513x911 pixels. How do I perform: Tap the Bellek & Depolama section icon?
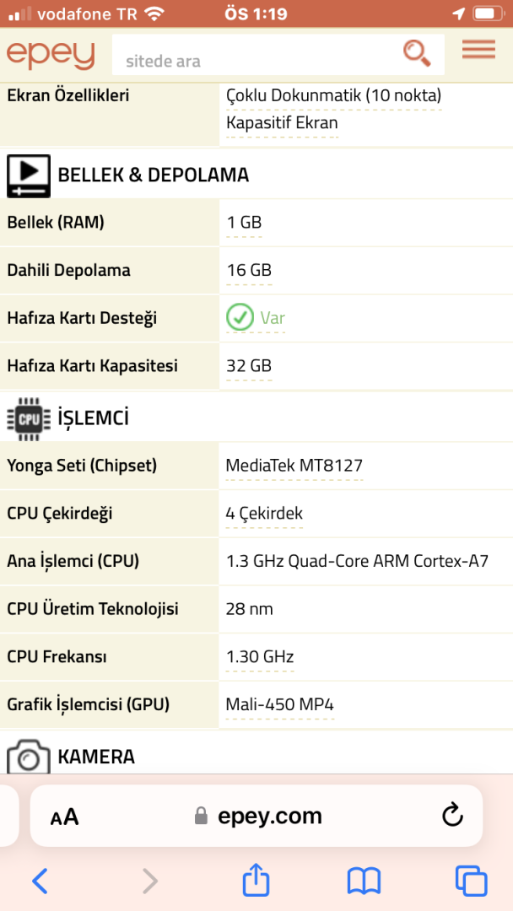click(x=29, y=175)
